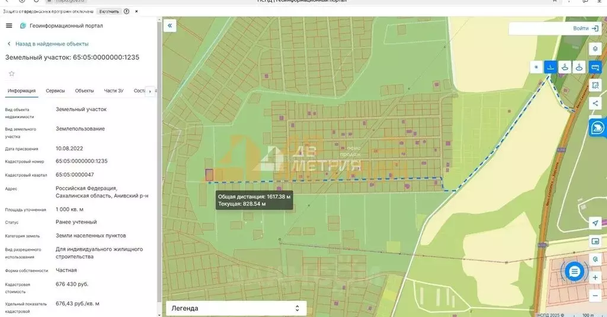Dismiss the malware protection notification bar
Screen dimensions: 607x317
coord(136,12)
